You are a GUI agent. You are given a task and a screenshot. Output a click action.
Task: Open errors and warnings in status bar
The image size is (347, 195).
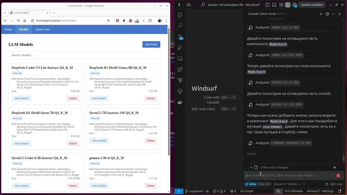[x=219, y=191]
